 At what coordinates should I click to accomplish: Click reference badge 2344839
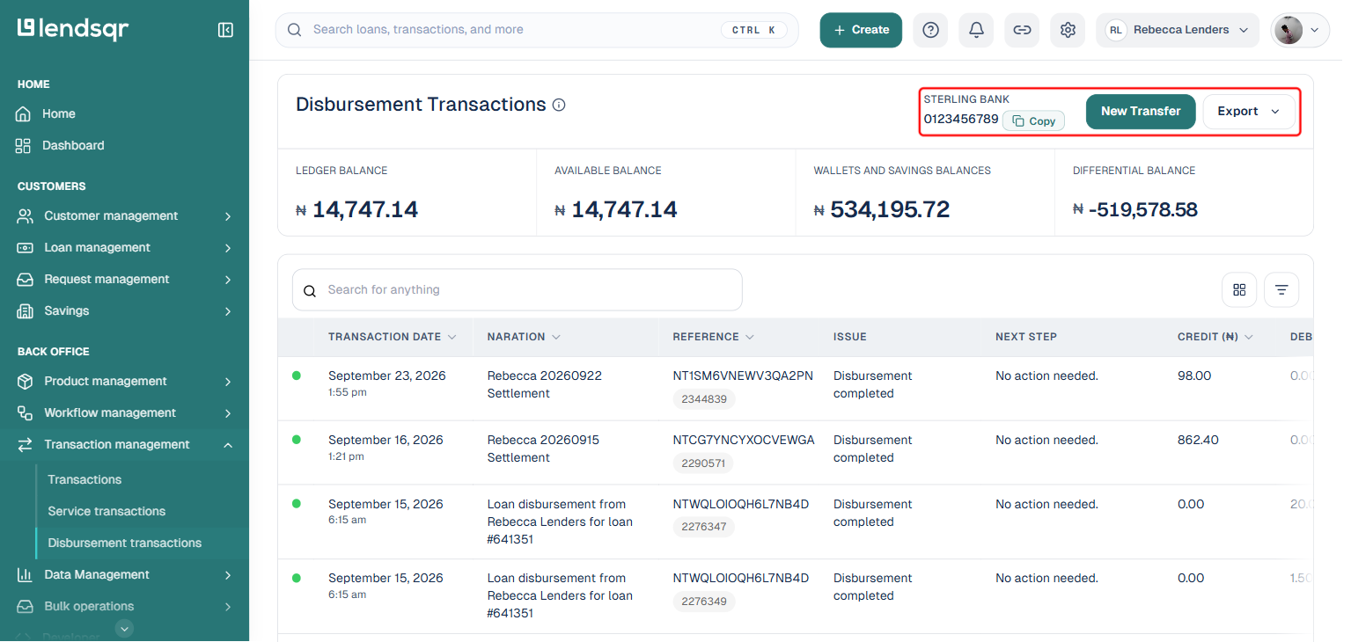(704, 399)
